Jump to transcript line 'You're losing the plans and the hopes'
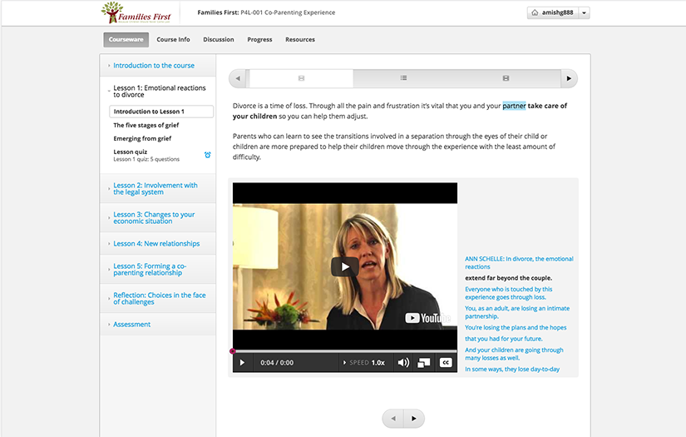686x437 pixels. click(x=516, y=327)
